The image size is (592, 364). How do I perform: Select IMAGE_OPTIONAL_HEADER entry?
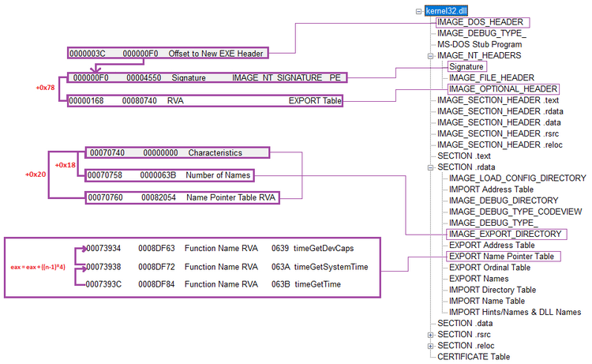(x=503, y=89)
